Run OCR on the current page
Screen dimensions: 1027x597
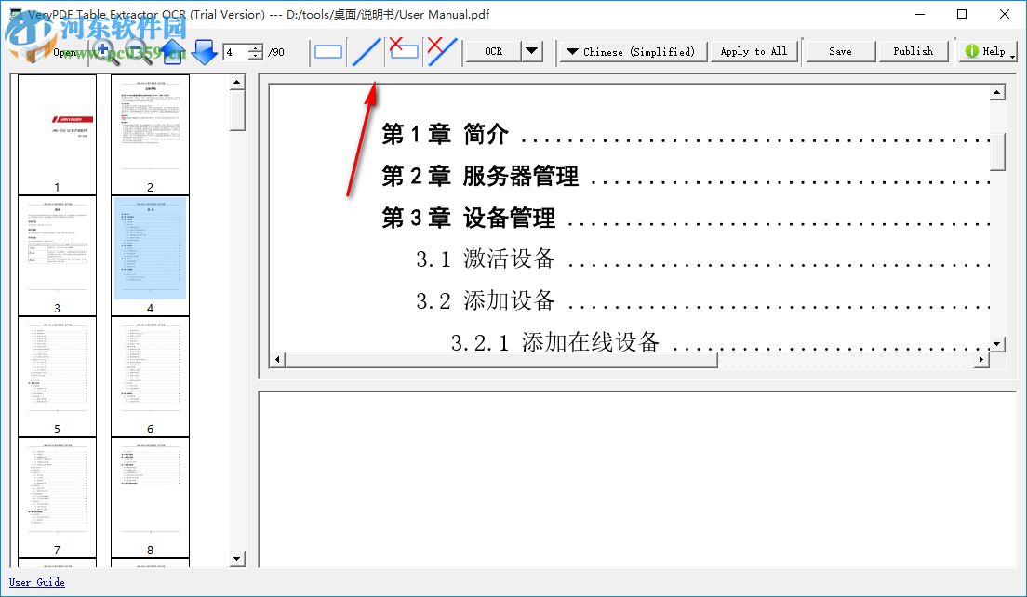(493, 52)
